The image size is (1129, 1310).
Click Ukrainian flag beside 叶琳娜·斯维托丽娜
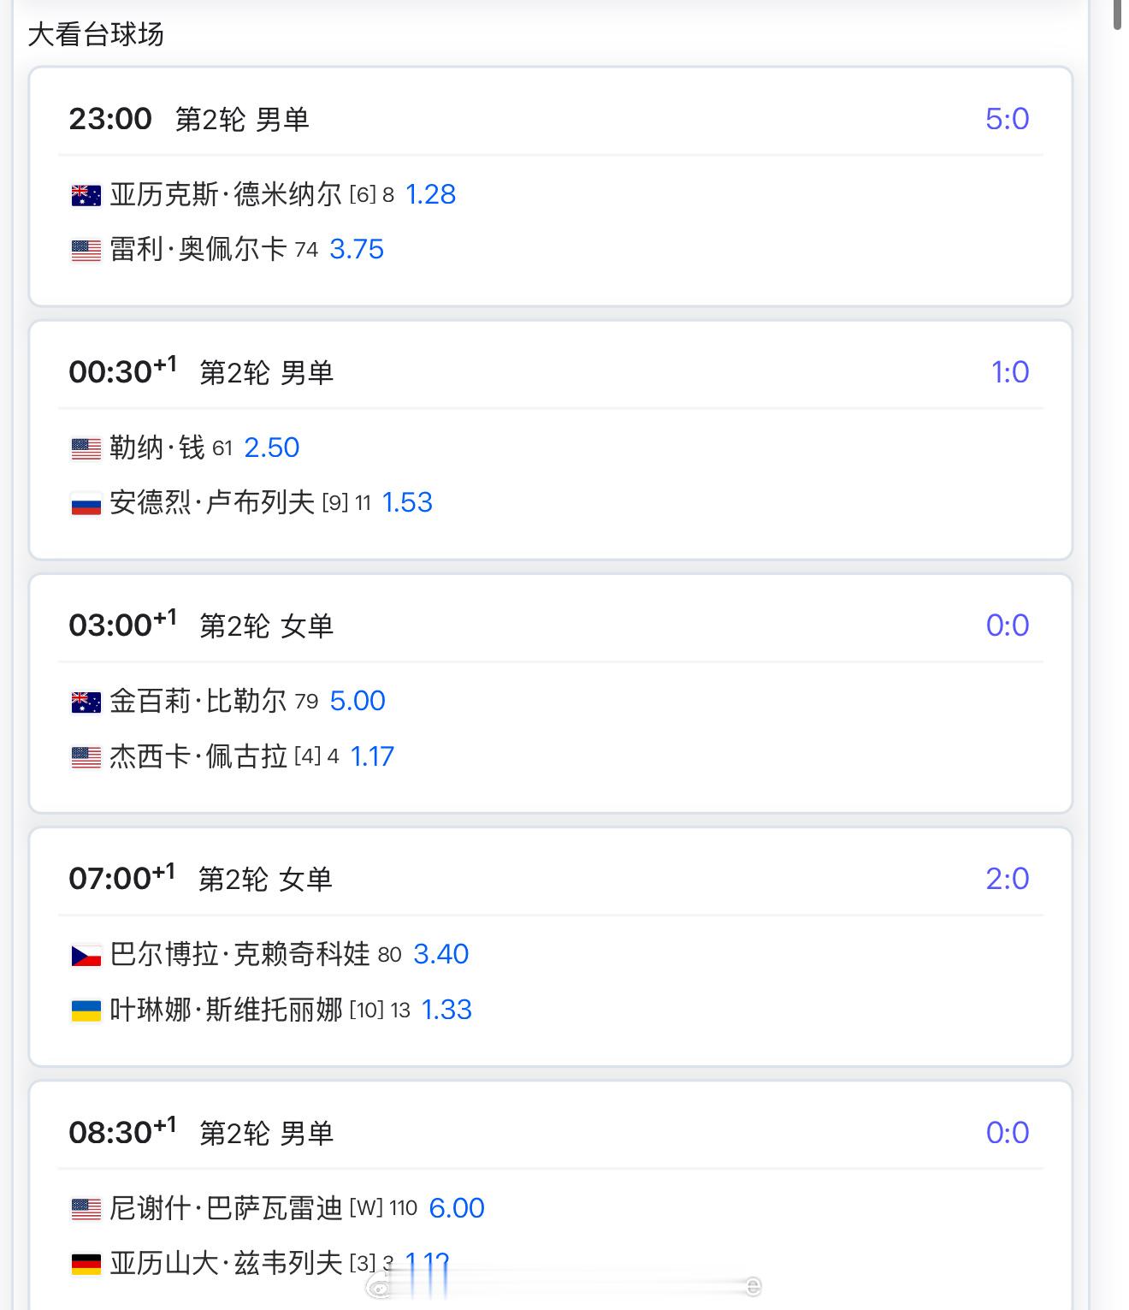(x=86, y=1011)
